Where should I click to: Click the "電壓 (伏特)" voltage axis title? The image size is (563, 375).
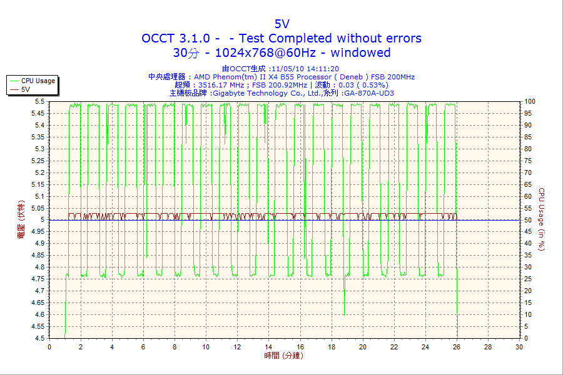(21, 219)
